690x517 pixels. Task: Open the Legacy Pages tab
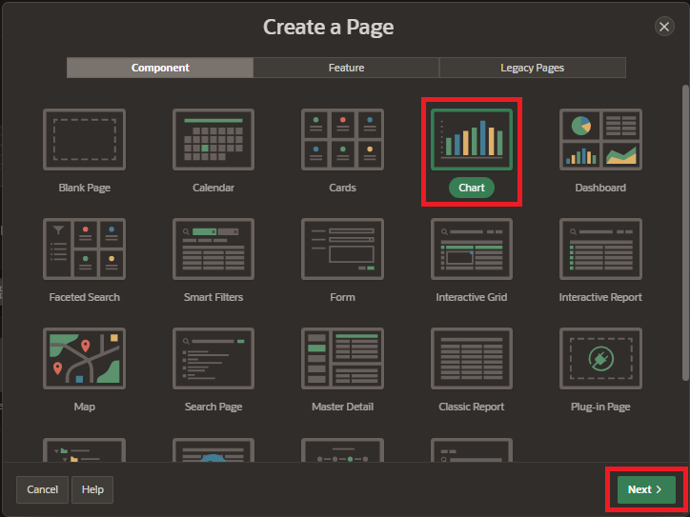point(532,68)
